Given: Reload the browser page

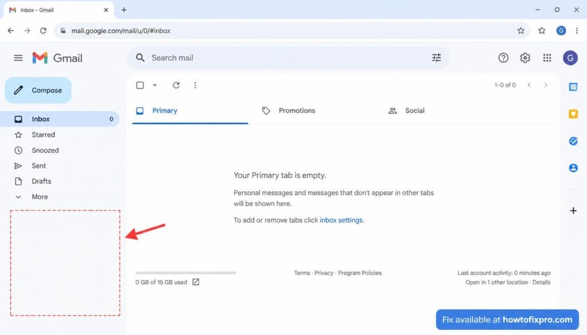Looking at the screenshot, I should pyautogui.click(x=44, y=31).
